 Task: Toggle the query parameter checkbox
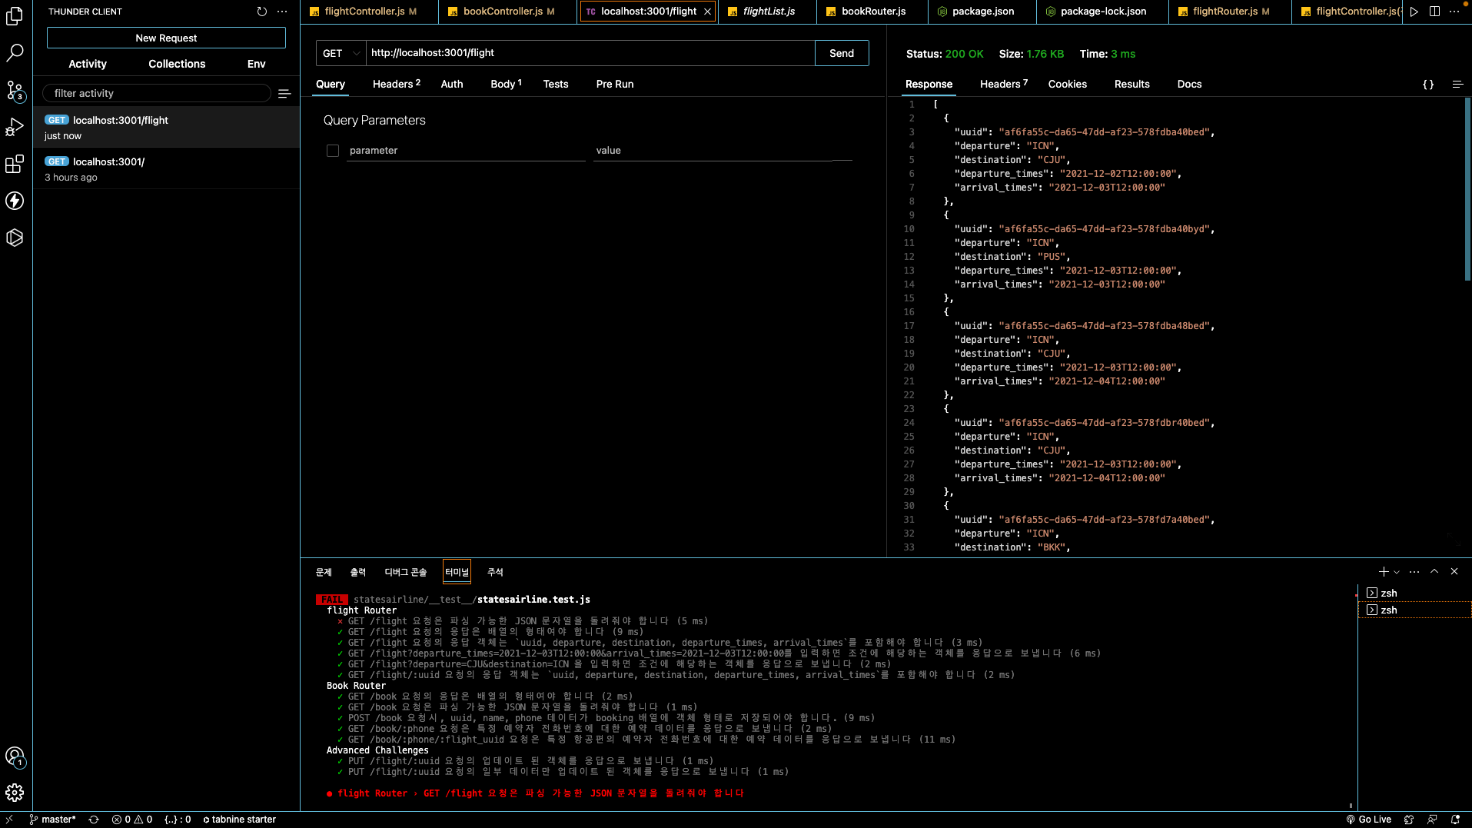pos(333,151)
